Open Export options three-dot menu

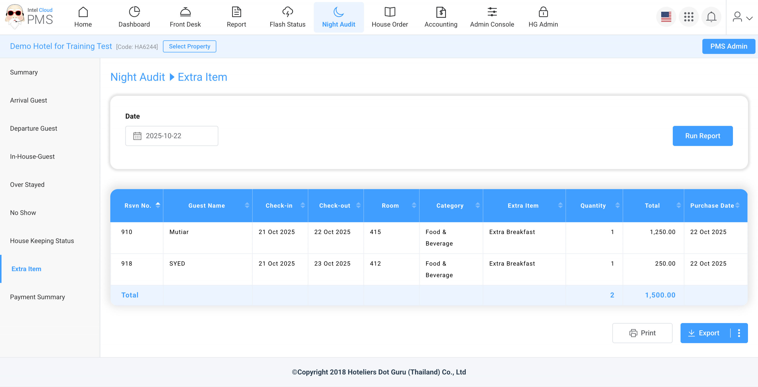tap(739, 333)
